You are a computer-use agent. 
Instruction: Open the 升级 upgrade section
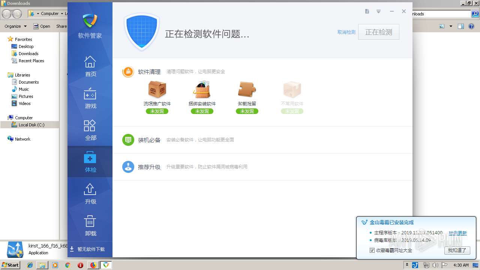coord(90,194)
